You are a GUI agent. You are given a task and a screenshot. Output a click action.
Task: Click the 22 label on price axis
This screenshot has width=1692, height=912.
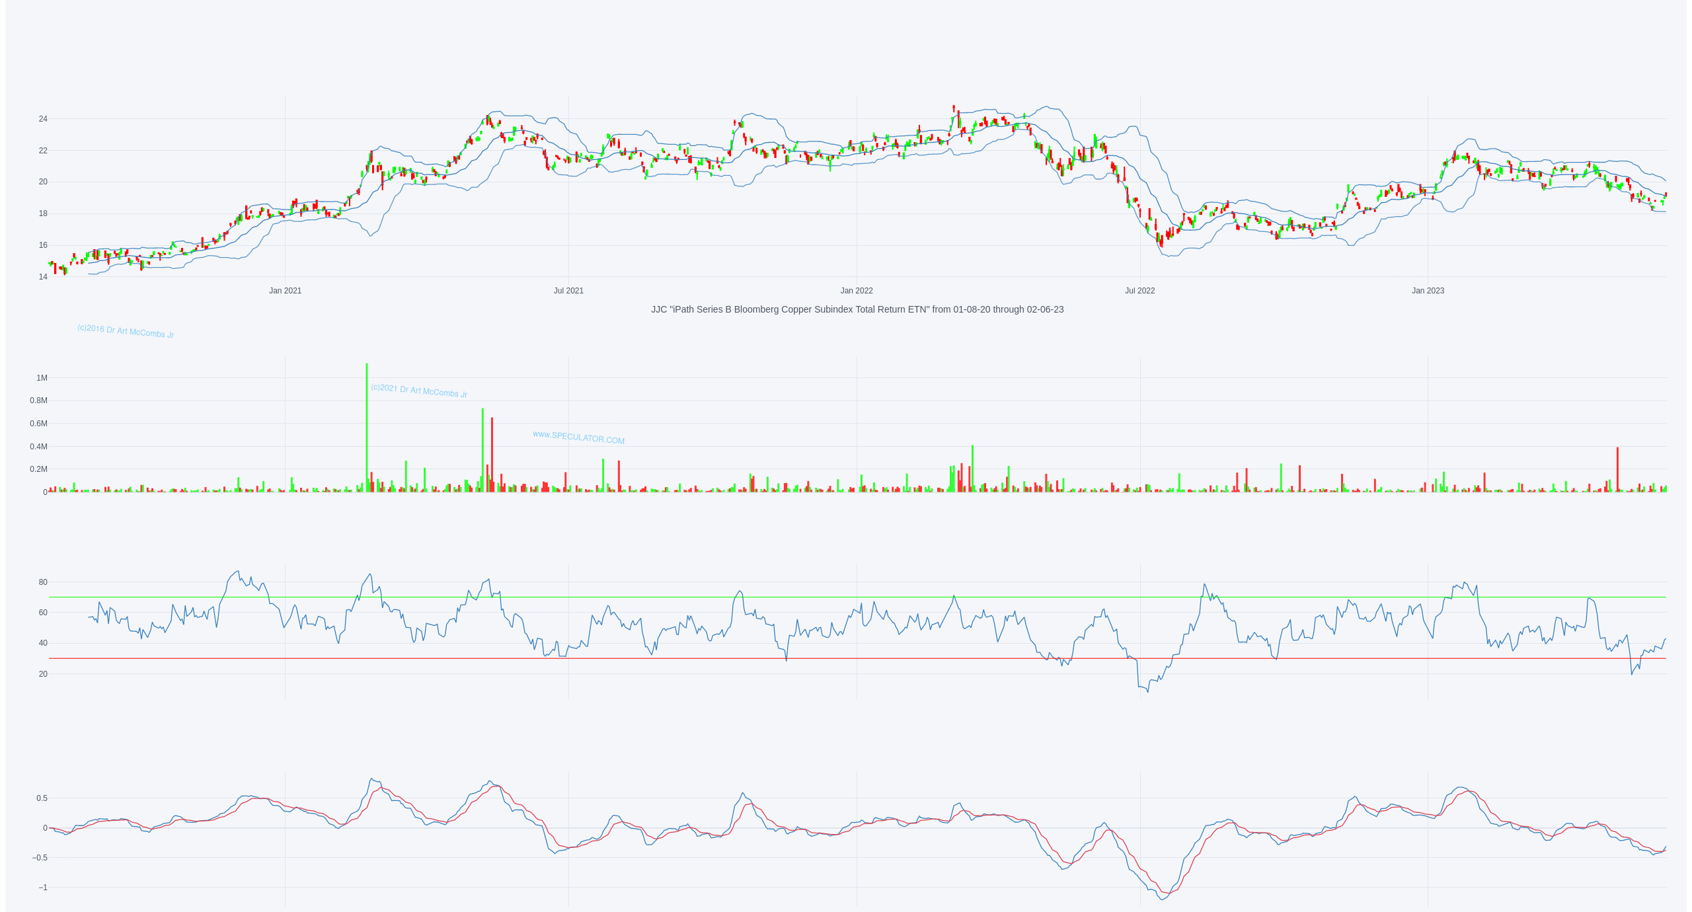click(x=43, y=151)
